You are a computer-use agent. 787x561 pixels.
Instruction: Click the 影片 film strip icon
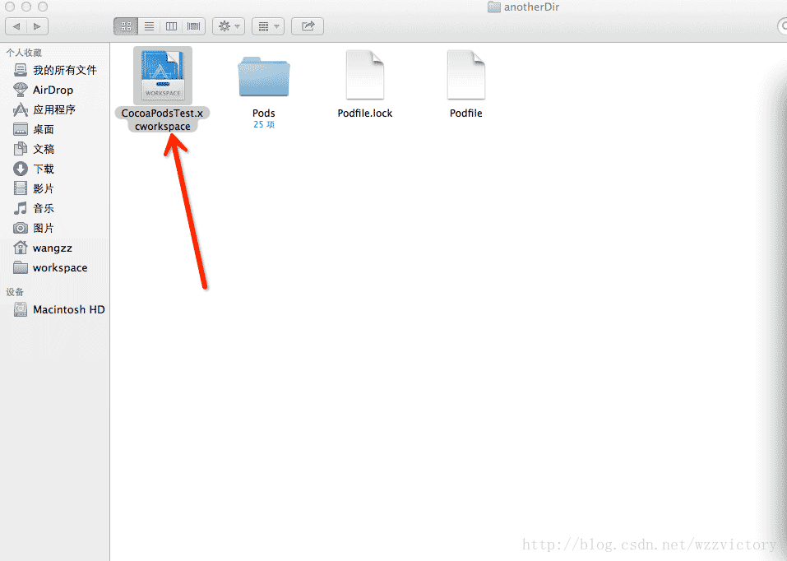click(x=20, y=188)
